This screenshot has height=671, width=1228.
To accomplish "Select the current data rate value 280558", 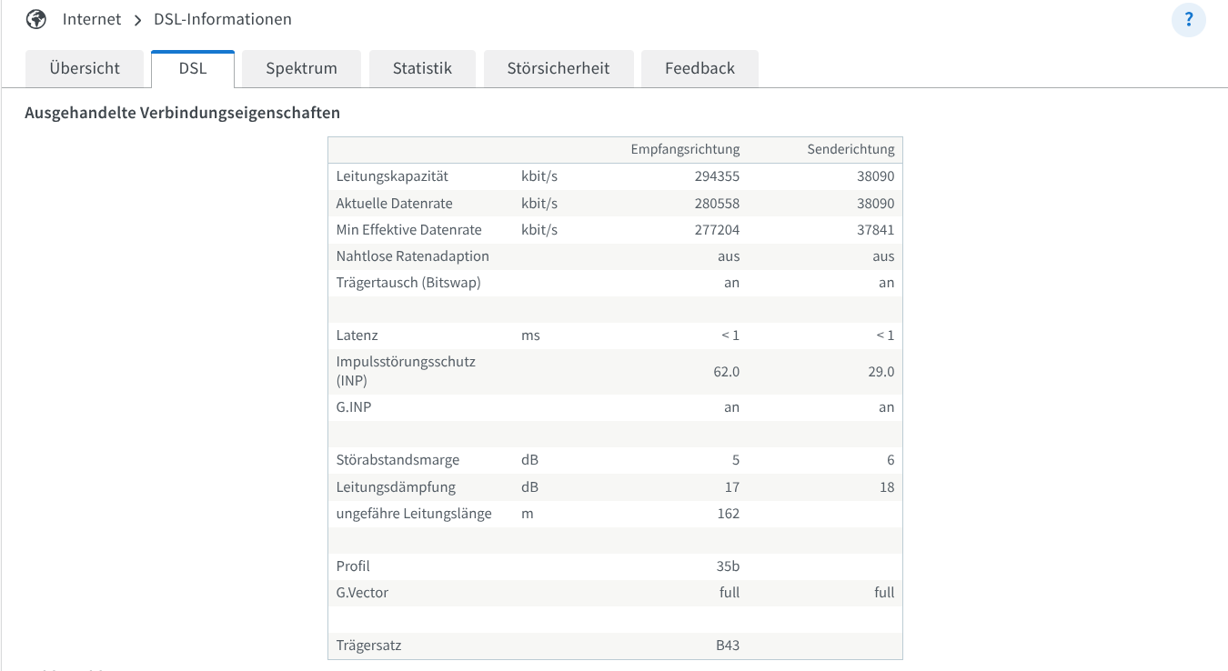I will pos(717,204).
